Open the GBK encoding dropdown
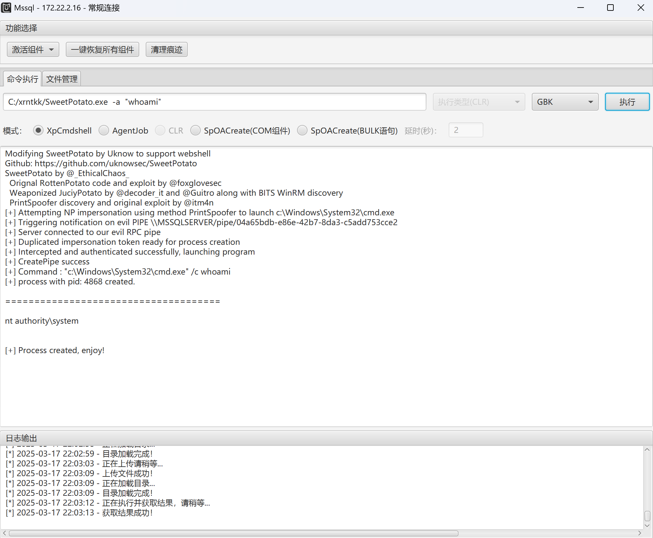 tap(565, 102)
